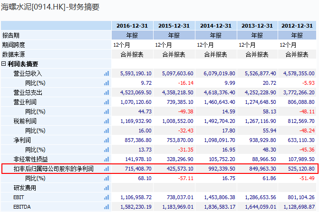Viewport: 319px width, 212px height.
Task: Select the 2014-12-31 column header
Action: point(216,26)
